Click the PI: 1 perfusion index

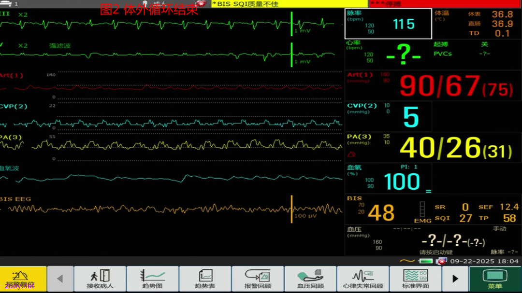click(409, 167)
